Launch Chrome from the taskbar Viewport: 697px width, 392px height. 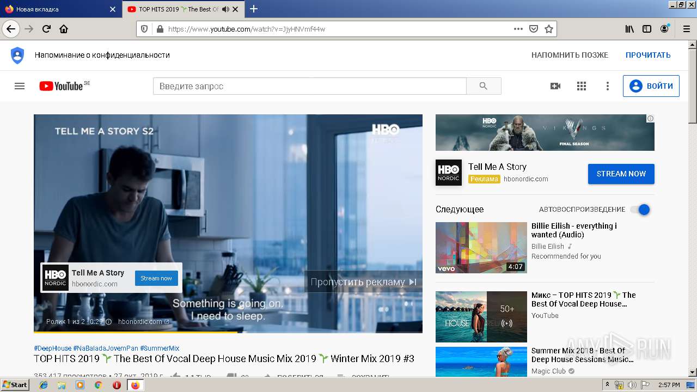pos(98,385)
